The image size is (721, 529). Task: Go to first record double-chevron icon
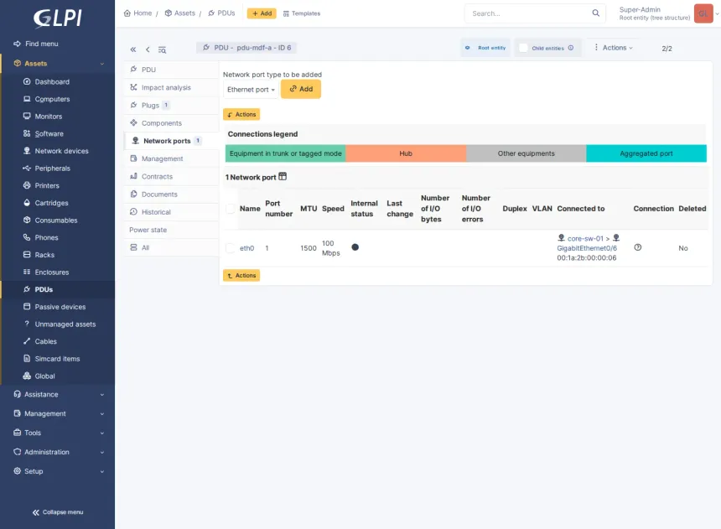tap(133, 49)
